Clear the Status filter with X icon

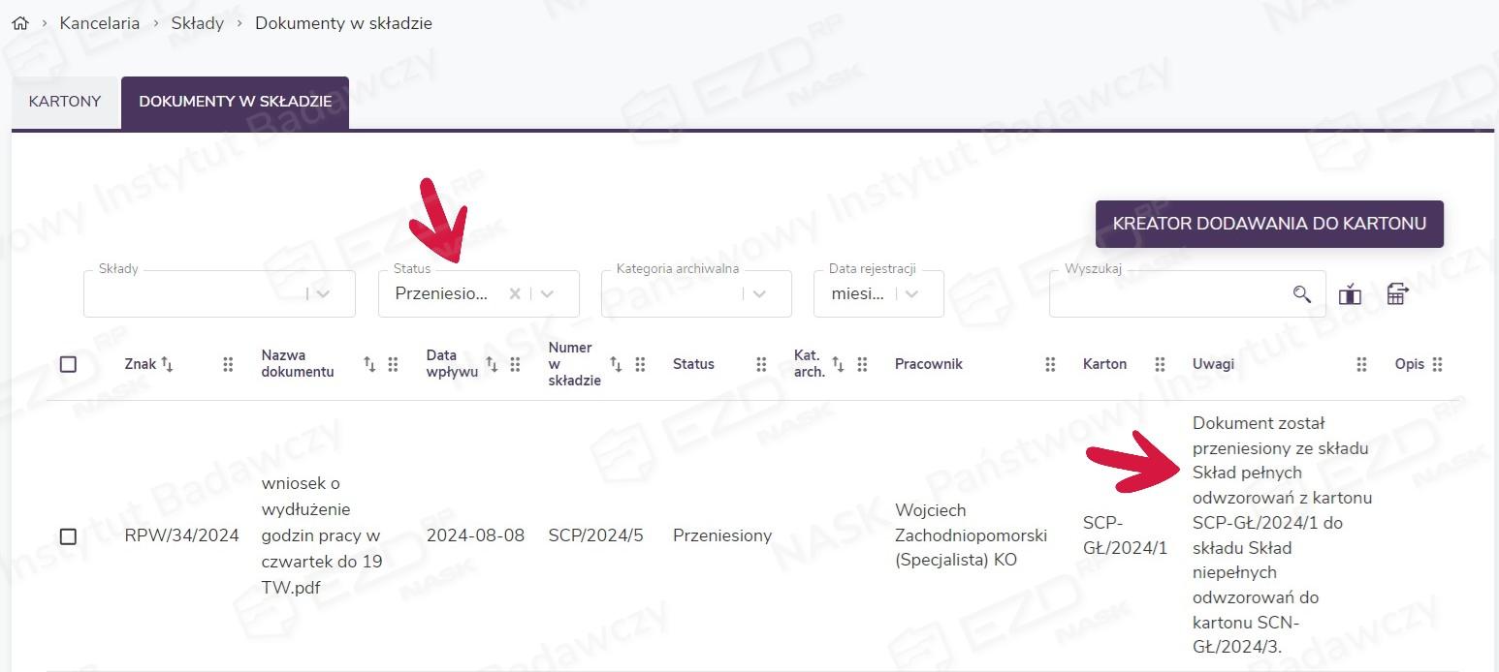[x=515, y=294]
